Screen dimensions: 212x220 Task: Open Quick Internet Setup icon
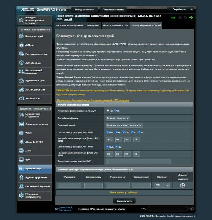pos(22,20)
